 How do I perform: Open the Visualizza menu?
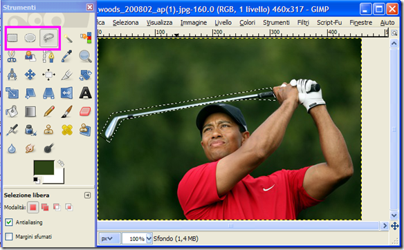pyautogui.click(x=160, y=23)
